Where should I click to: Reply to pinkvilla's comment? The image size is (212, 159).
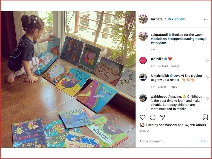coord(175,66)
